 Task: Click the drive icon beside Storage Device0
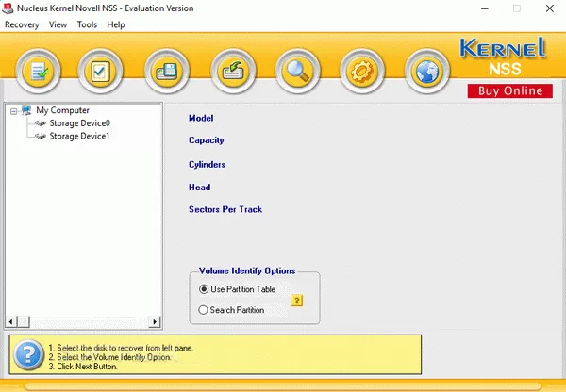coord(41,123)
